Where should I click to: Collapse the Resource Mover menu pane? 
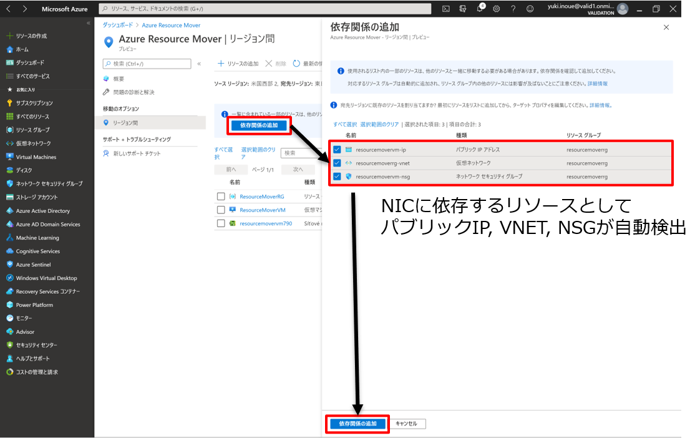click(x=199, y=64)
